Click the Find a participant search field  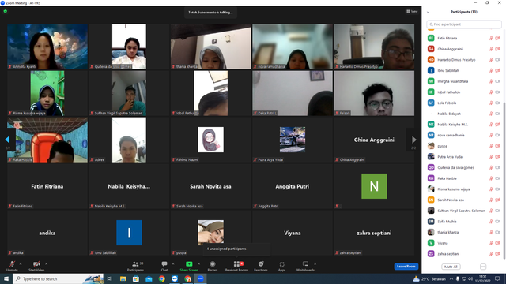pos(464,24)
